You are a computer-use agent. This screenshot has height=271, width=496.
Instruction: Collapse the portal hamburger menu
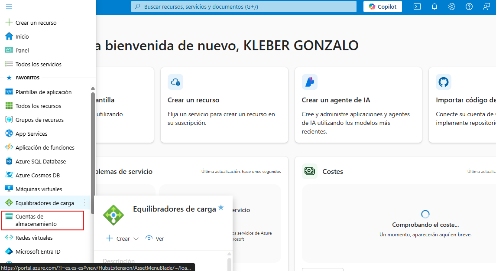click(x=9, y=7)
